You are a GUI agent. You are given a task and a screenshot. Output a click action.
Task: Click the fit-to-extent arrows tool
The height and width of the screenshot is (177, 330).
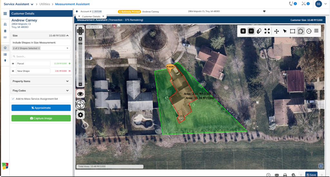point(267,31)
